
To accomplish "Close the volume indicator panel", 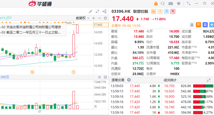I will tap(100, 77).
